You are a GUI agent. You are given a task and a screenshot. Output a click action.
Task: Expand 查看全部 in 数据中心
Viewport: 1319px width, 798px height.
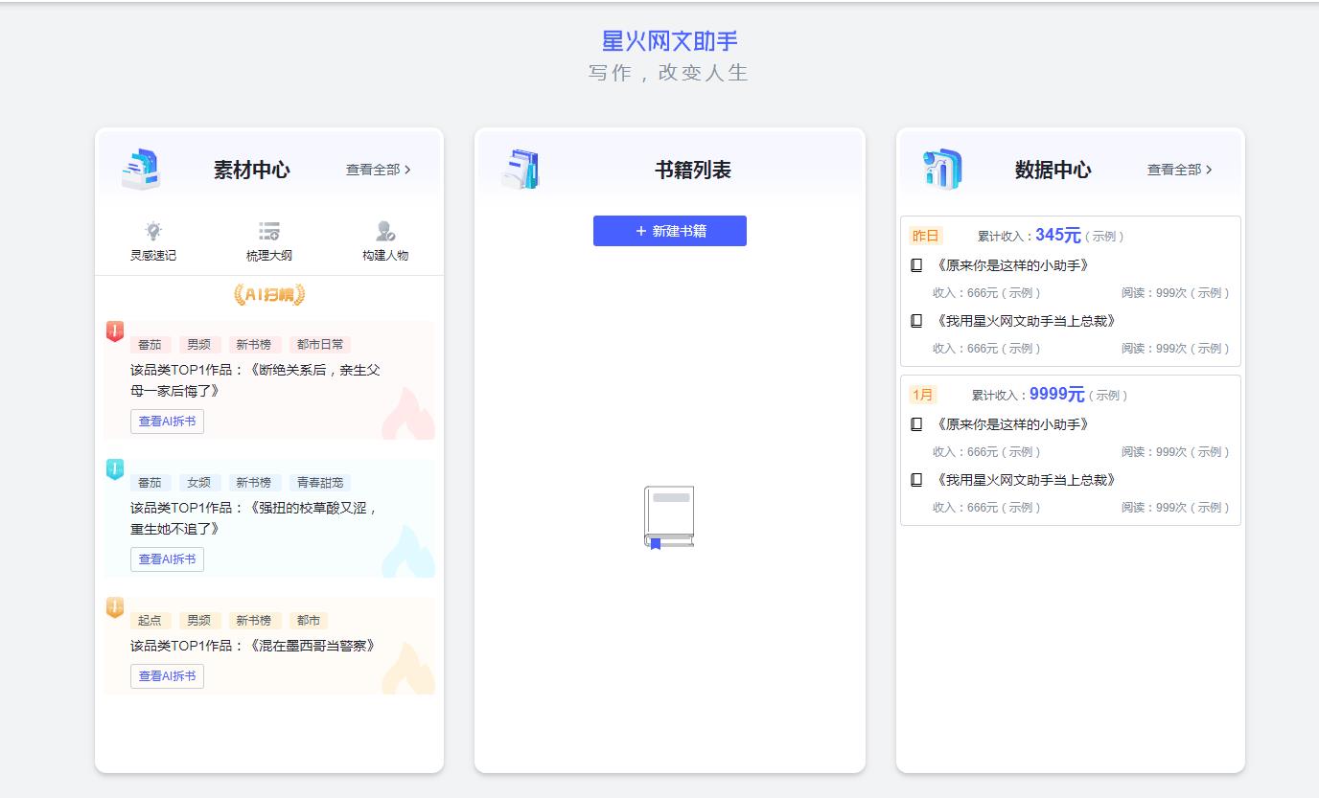click(1177, 169)
